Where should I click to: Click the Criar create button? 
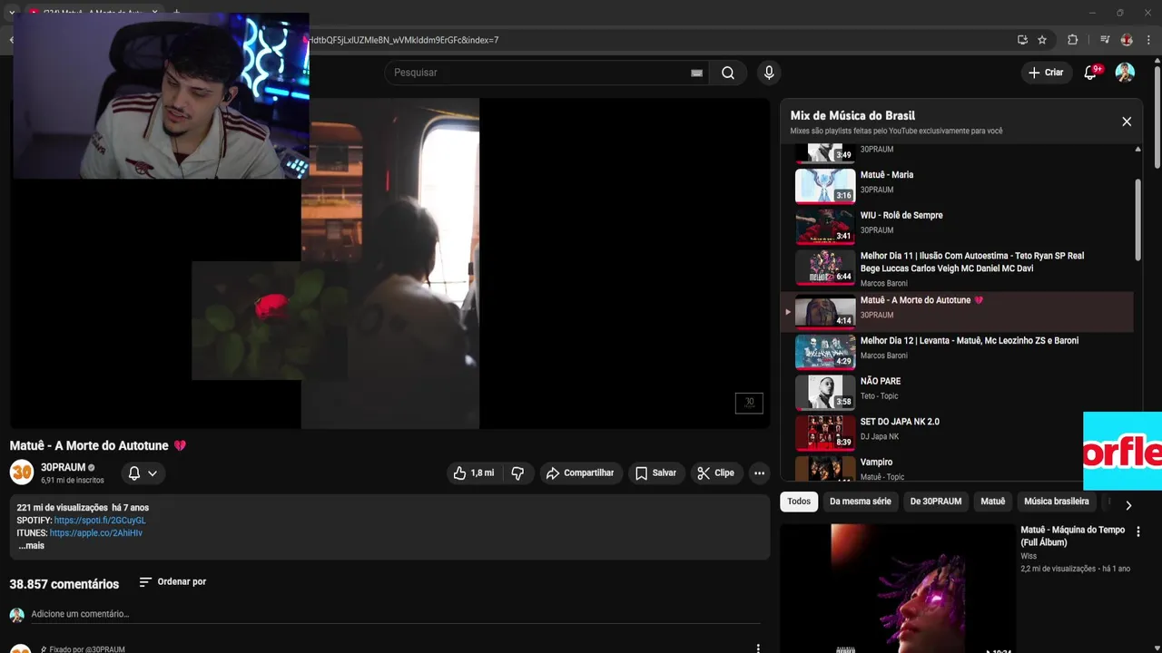click(1046, 73)
